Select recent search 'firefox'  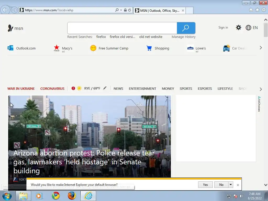(101, 37)
